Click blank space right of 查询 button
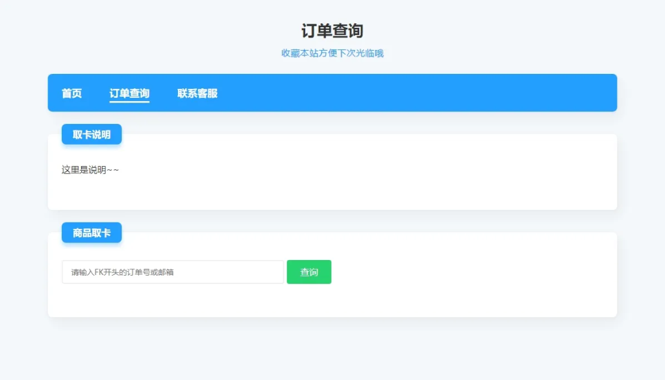665x380 pixels. (468, 272)
